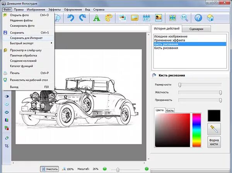The image size is (232, 173).
Task: Choose Каталог функций menu entry
Action: coord(28,66)
